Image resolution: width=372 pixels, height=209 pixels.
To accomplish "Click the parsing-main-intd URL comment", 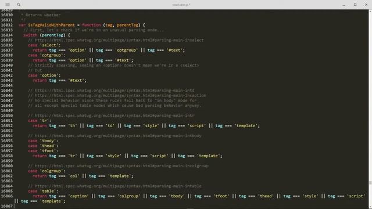I will click(x=111, y=91).
